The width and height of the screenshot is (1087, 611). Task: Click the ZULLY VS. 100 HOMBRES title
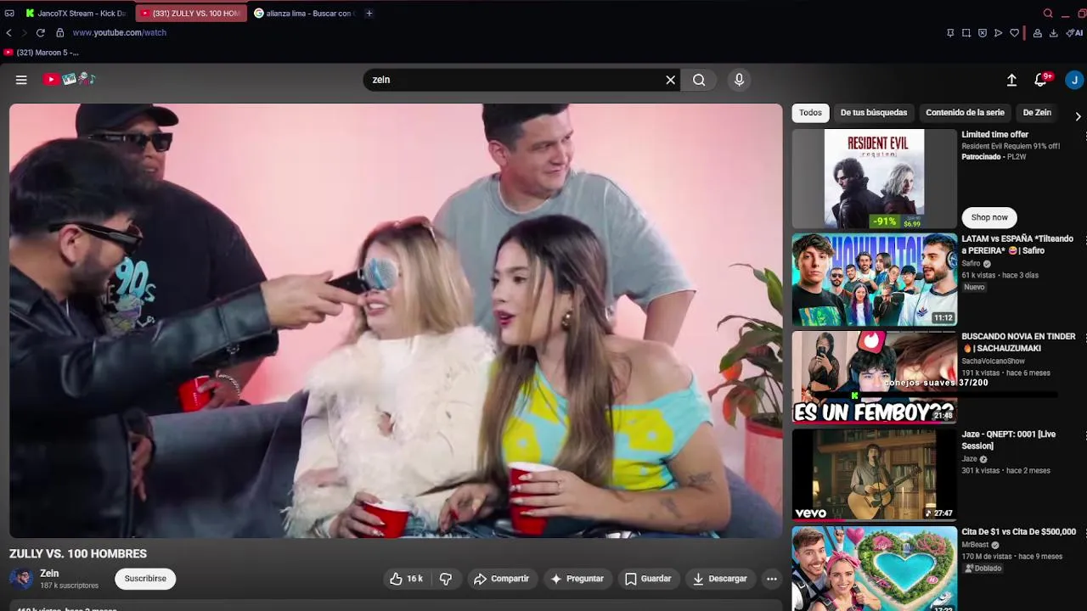pyautogui.click(x=78, y=553)
